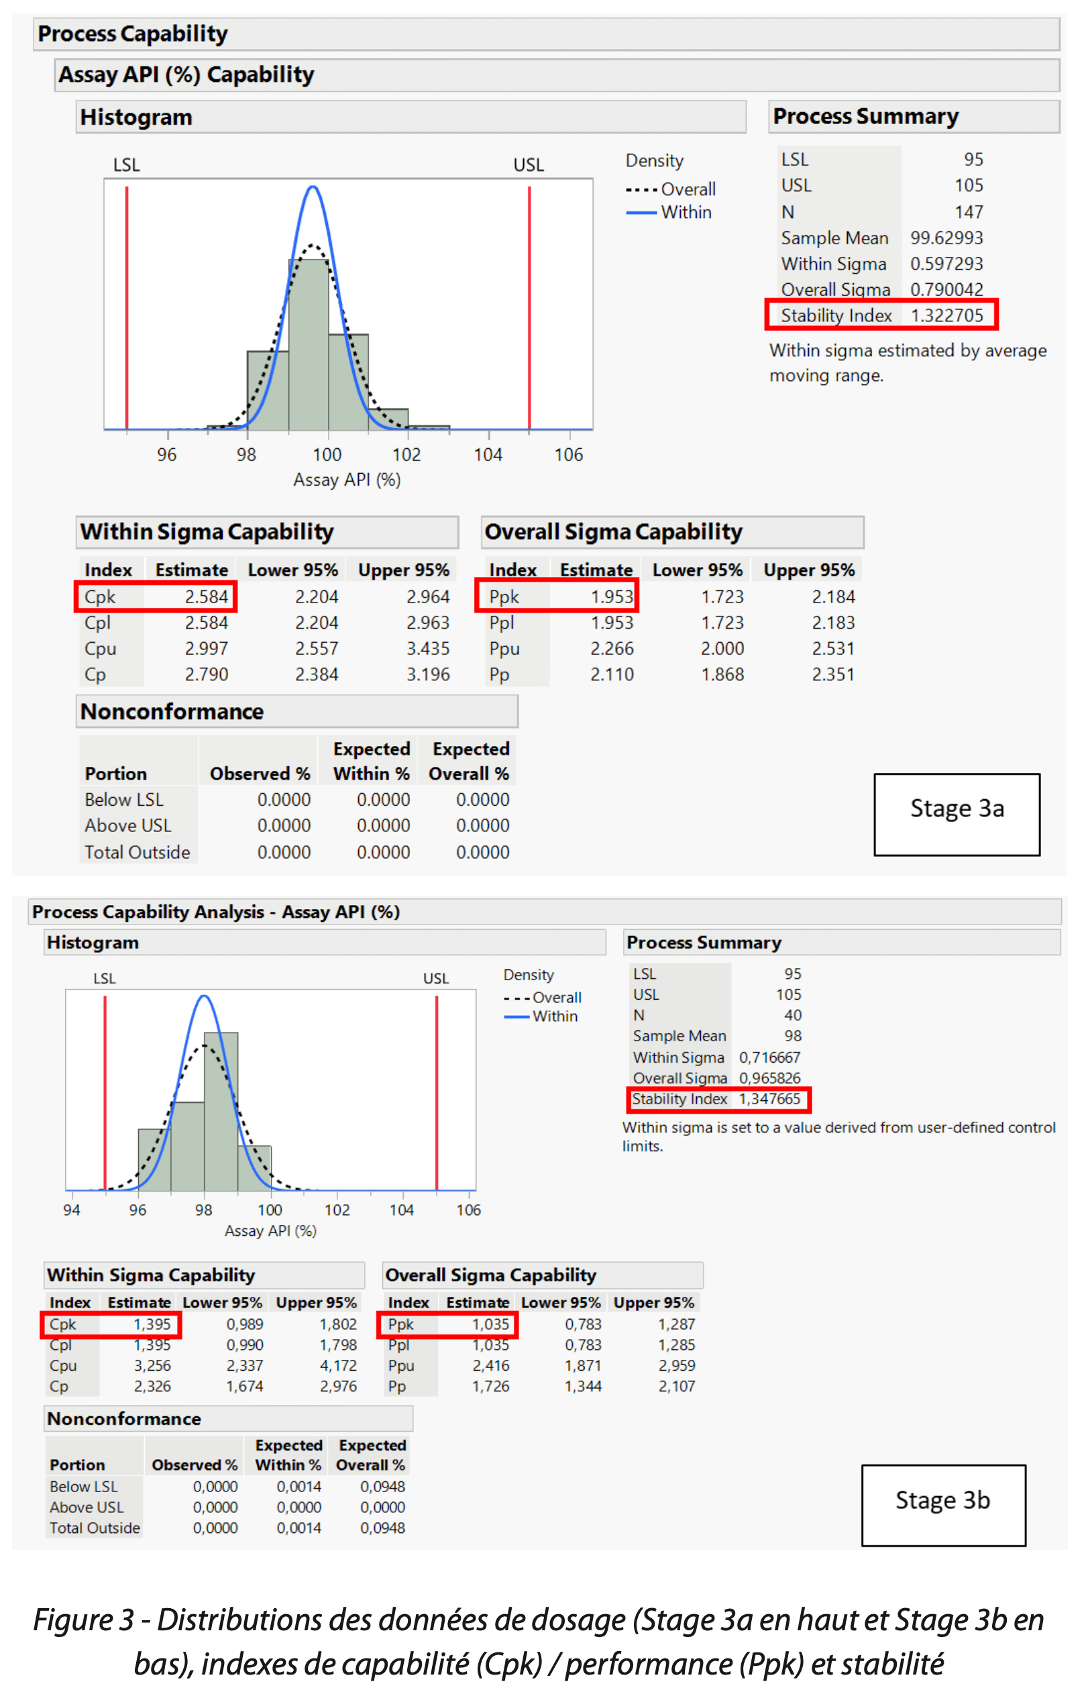Select the Stability Index value 1.322705
The height and width of the screenshot is (1692, 1088).
[946, 315]
